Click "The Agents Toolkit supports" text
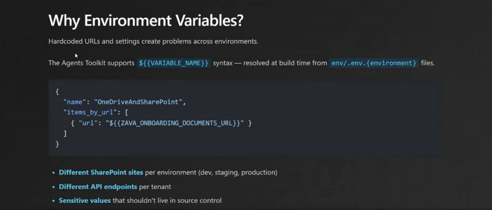 pyautogui.click(x=91, y=63)
